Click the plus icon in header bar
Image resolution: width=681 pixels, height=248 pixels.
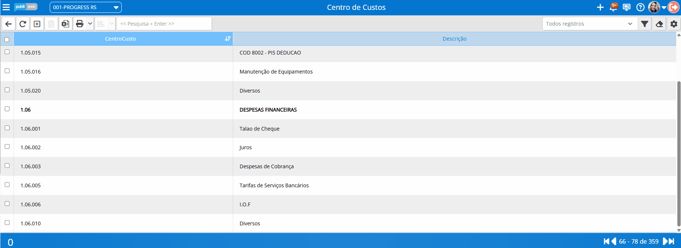(x=600, y=7)
